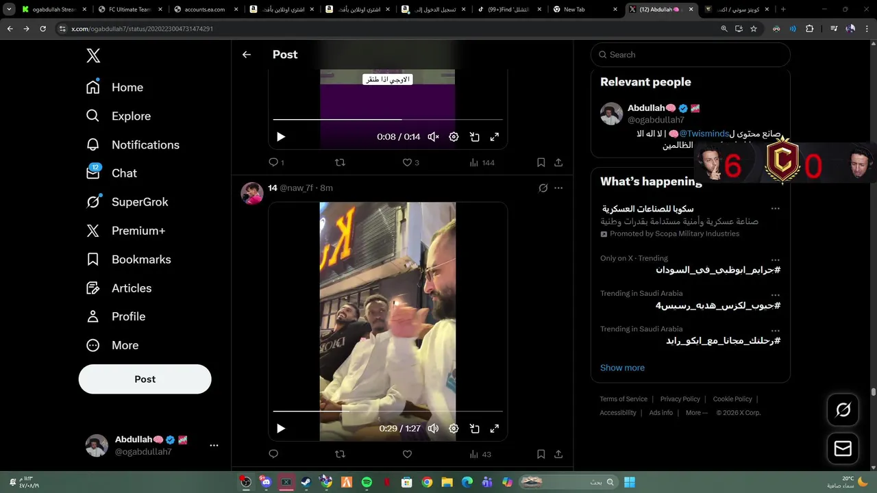
Task: Open SuperGrok in X sidebar
Action: [x=127, y=202]
